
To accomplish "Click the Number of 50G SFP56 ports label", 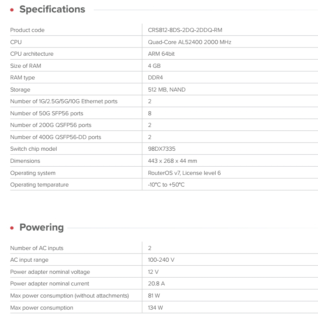I will pyautogui.click(x=47, y=113).
